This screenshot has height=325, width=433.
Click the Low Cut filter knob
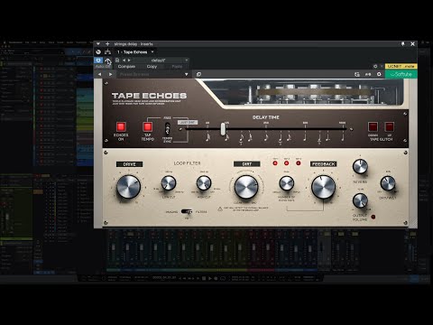pyautogui.click(x=169, y=183)
